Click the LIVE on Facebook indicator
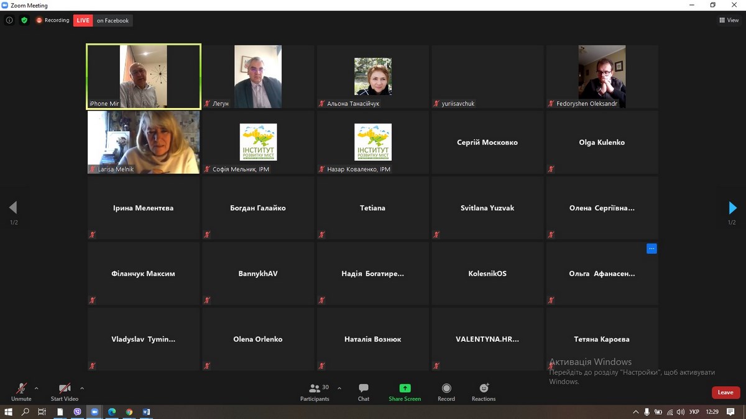This screenshot has width=746, height=419. (103, 20)
